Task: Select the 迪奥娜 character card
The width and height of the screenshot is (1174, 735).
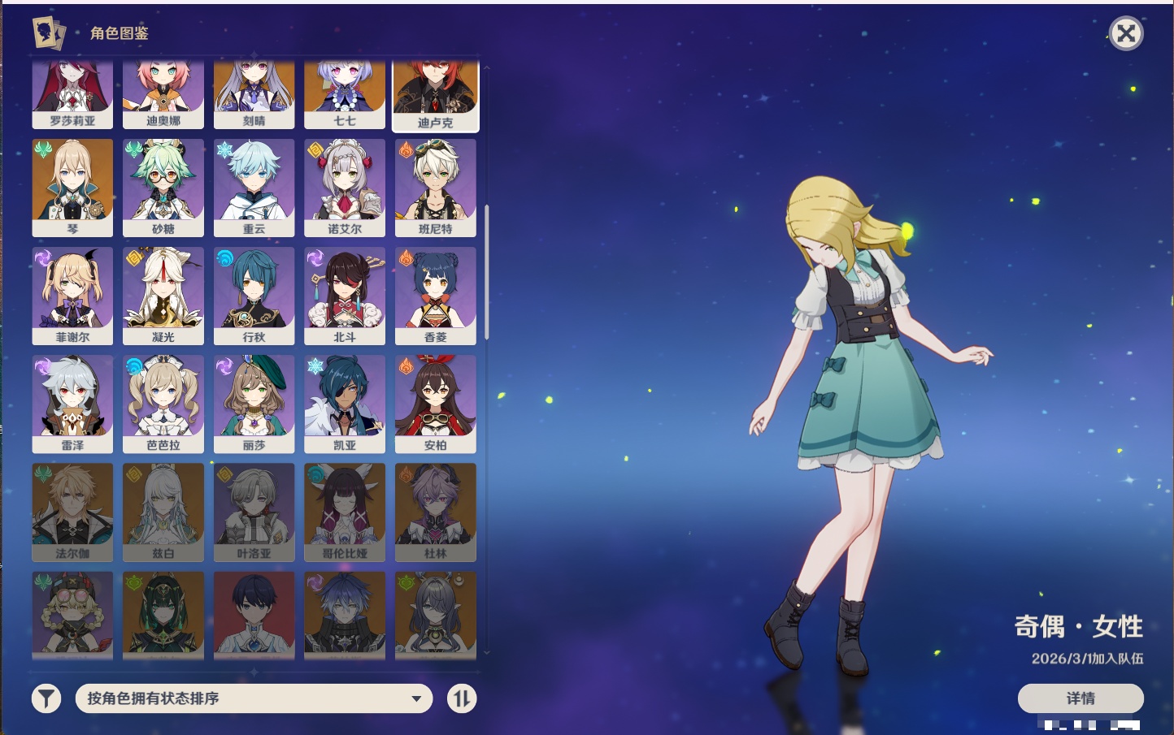Action: (x=163, y=94)
